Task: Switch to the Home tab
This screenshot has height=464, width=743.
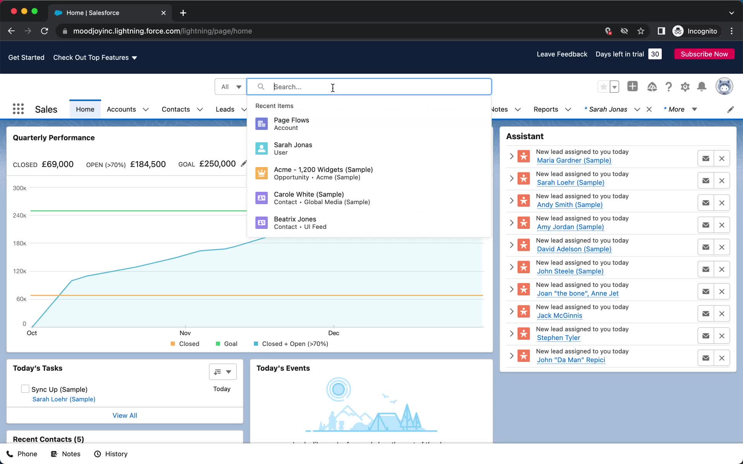Action: pyautogui.click(x=85, y=109)
